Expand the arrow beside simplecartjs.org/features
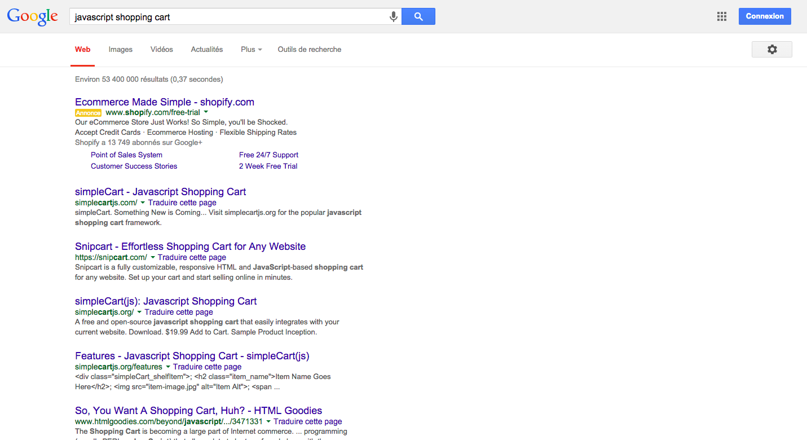This screenshot has width=807, height=440. (167, 367)
